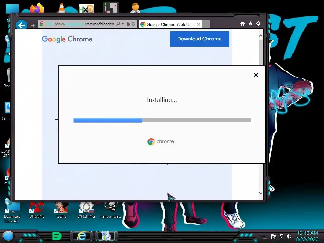The width and height of the screenshot is (324, 243).
Task: Switch to Internet Explorer in taskbar
Action: pos(82,236)
